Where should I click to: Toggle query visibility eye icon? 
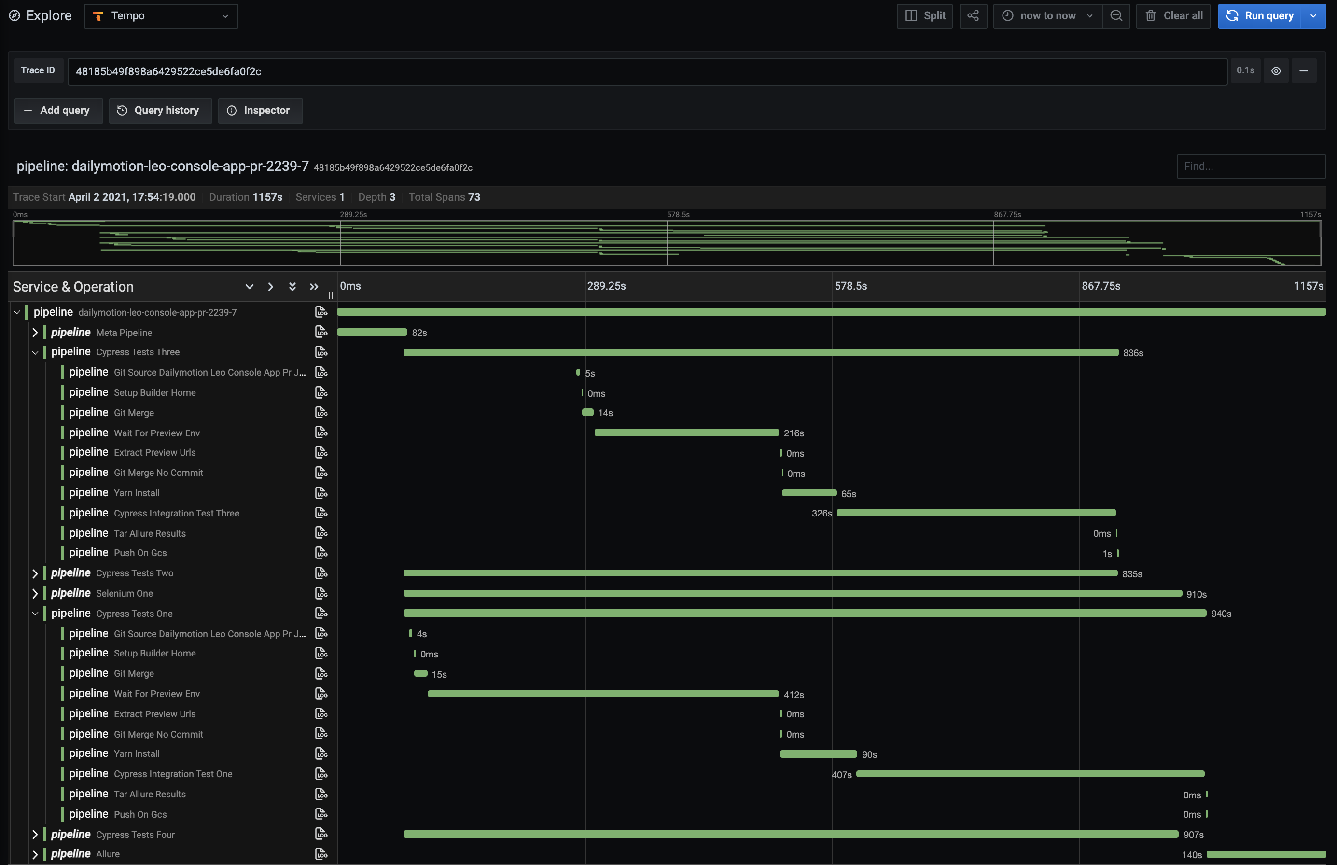pos(1276,71)
